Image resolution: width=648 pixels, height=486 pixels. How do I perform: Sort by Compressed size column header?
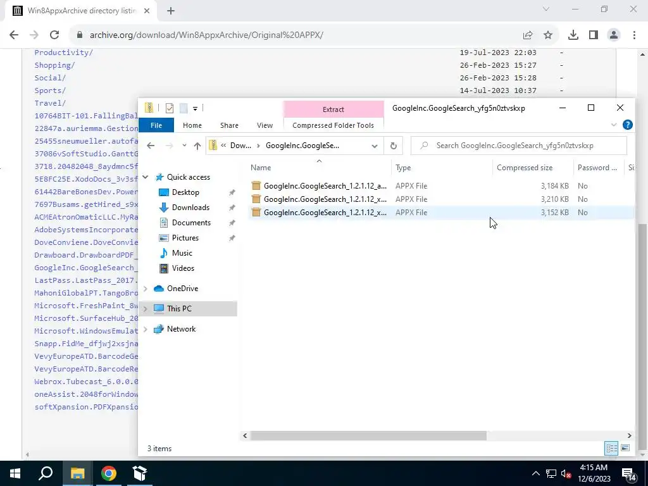click(525, 168)
